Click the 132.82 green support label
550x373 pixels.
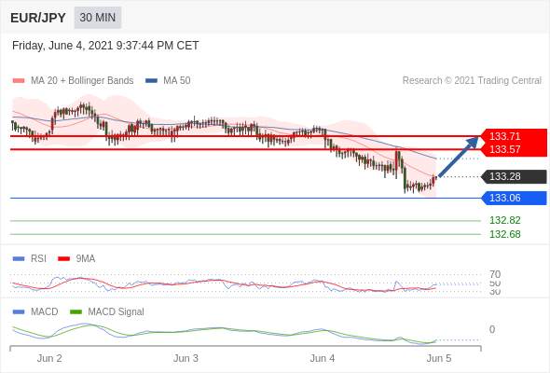pos(504,220)
